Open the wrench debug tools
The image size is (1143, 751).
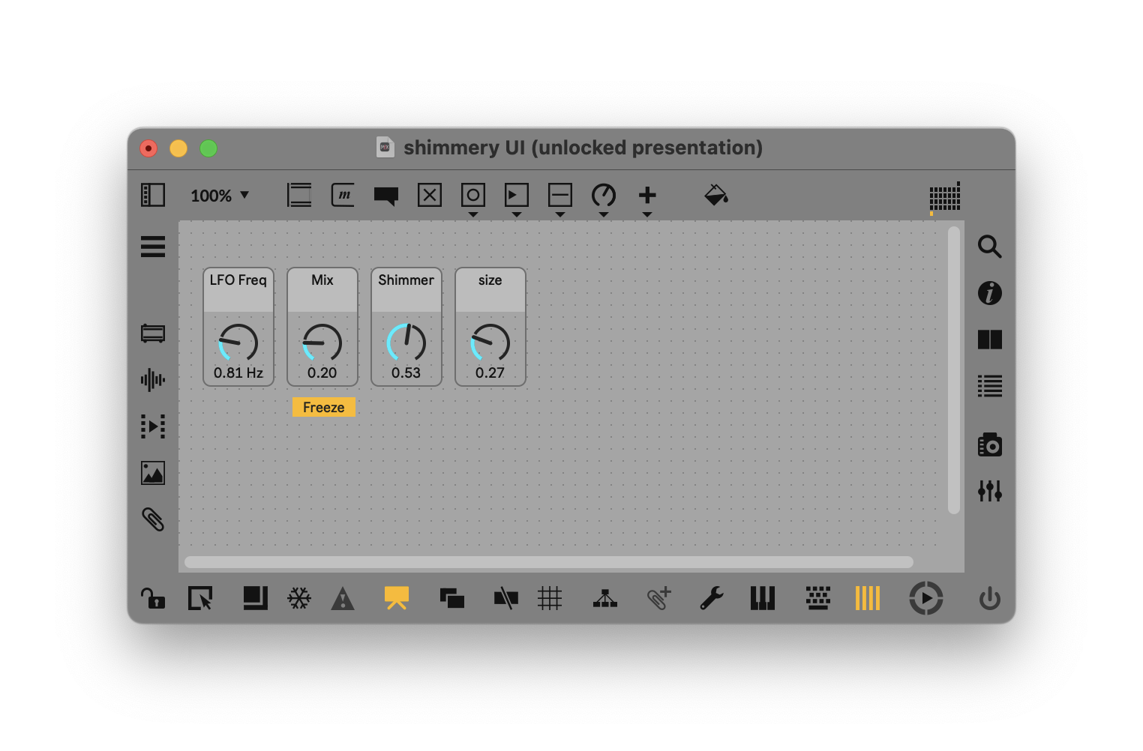pyautogui.click(x=712, y=598)
